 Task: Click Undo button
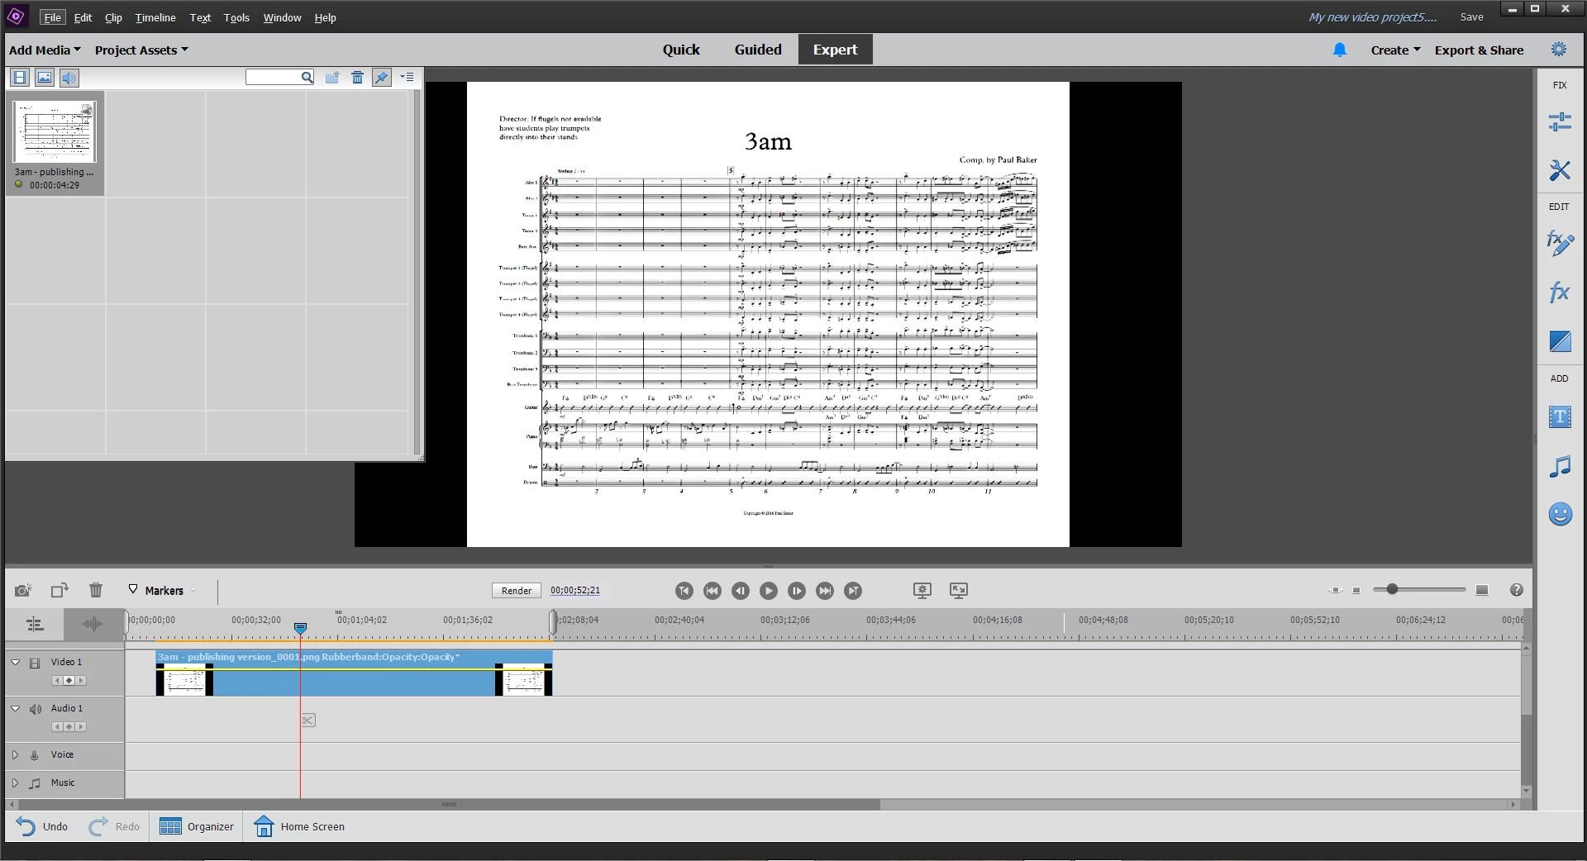tap(43, 826)
